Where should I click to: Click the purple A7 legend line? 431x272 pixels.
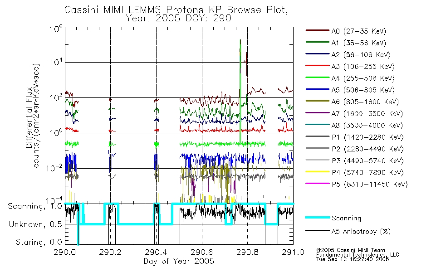(x=318, y=112)
